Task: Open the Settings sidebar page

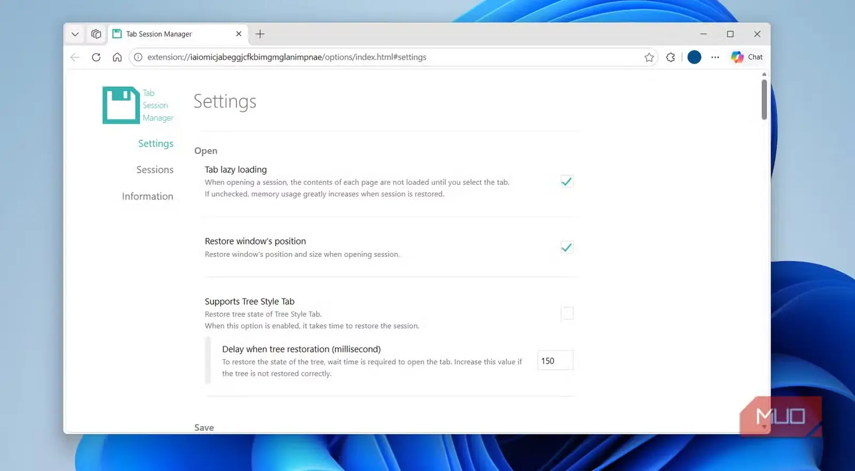Action: click(x=156, y=144)
